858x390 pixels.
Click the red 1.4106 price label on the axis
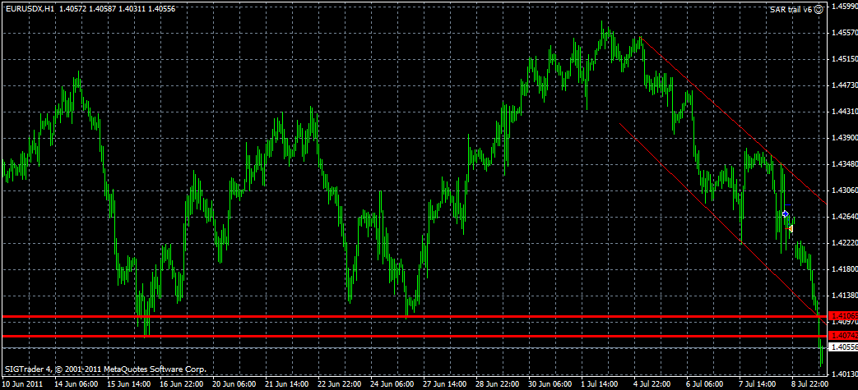click(x=844, y=316)
